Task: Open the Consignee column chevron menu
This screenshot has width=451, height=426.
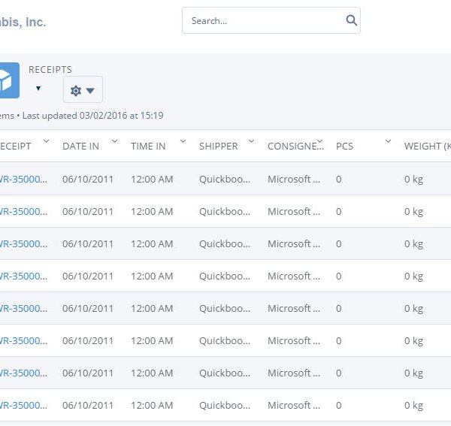Action: [320, 140]
